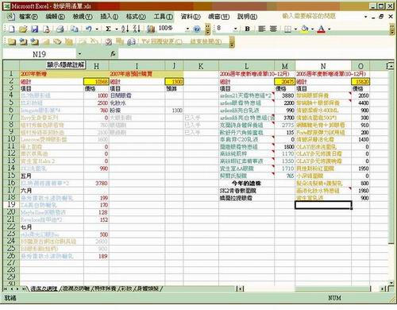The height and width of the screenshot is (310, 397).
Task: Open the Undo history dropdown arrow
Action: click(x=97, y=29)
